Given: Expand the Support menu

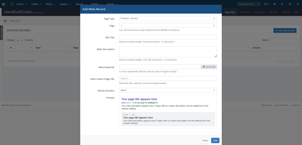Looking at the screenshot, I should click(65, 4).
